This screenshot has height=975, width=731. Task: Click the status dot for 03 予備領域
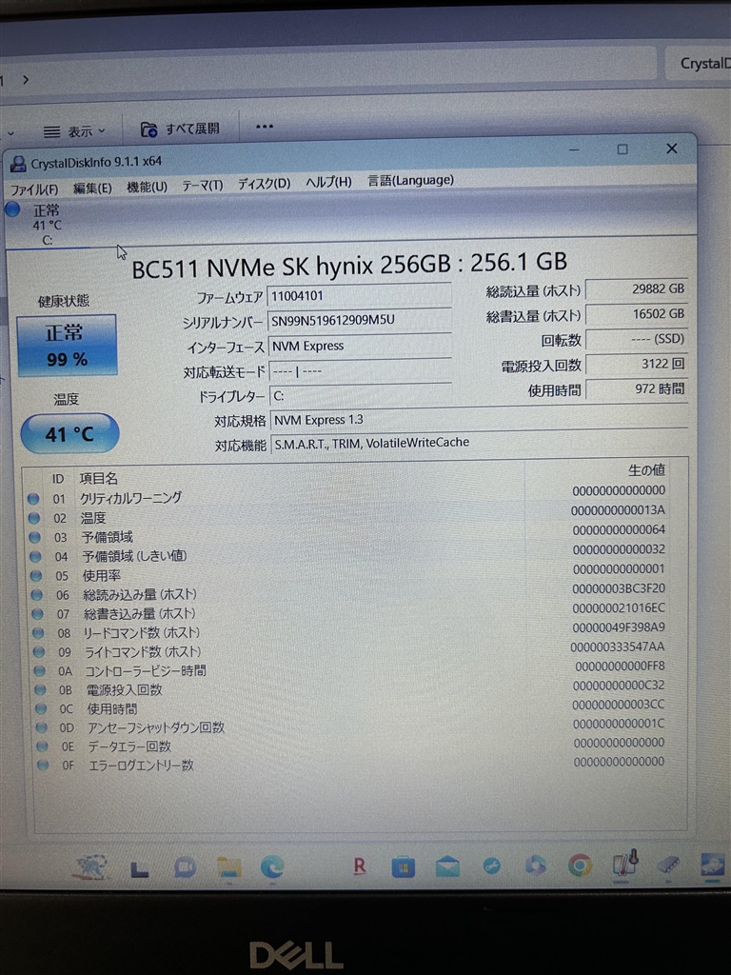click(x=35, y=537)
